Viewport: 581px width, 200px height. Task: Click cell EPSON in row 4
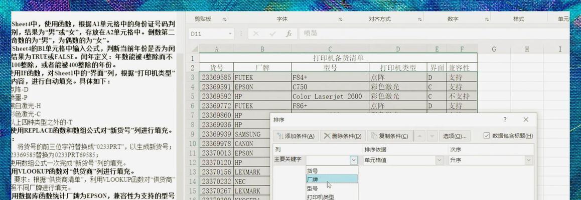coord(262,87)
